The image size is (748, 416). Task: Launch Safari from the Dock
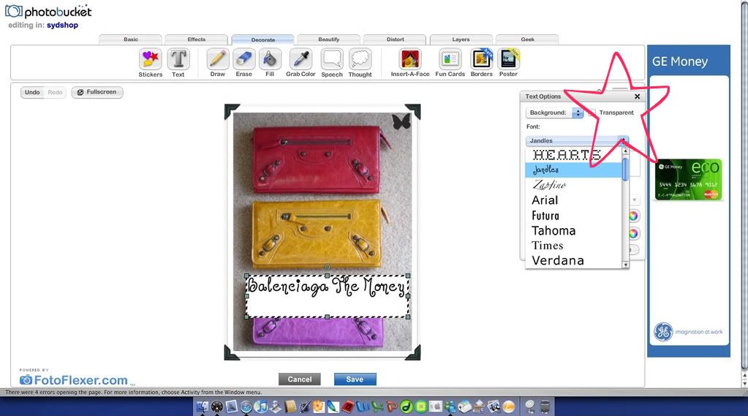[x=246, y=406]
